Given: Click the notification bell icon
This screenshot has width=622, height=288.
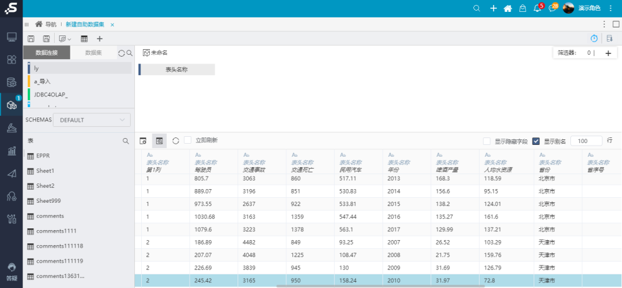Looking at the screenshot, I should tap(537, 8).
